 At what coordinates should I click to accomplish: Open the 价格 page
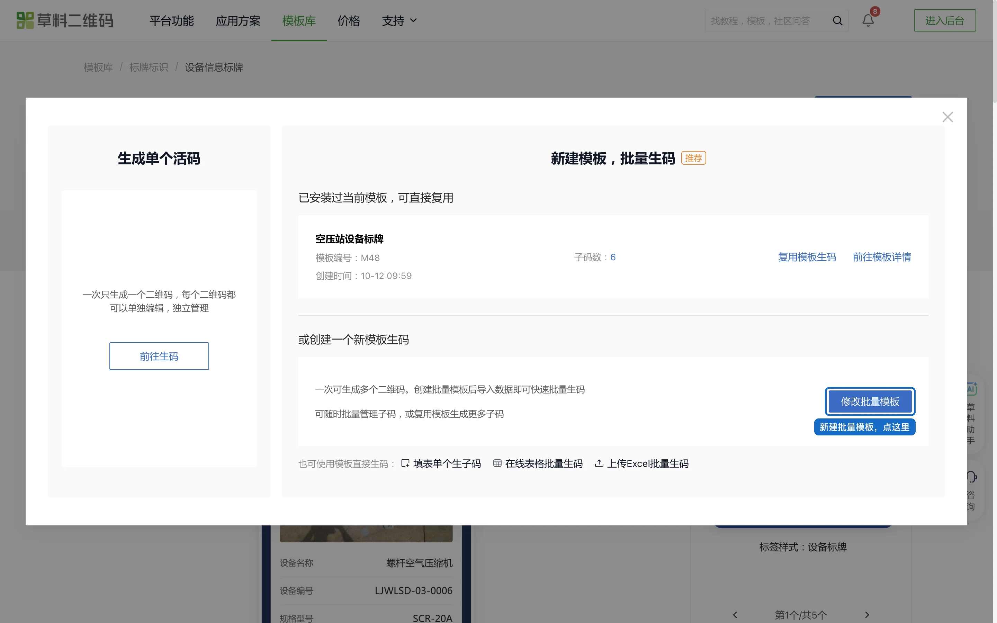coord(349,21)
